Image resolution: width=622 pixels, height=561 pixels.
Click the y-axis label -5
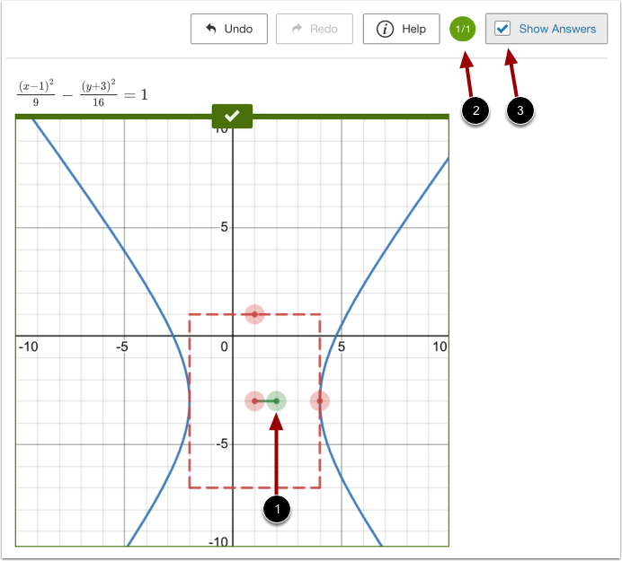pyautogui.click(x=222, y=443)
